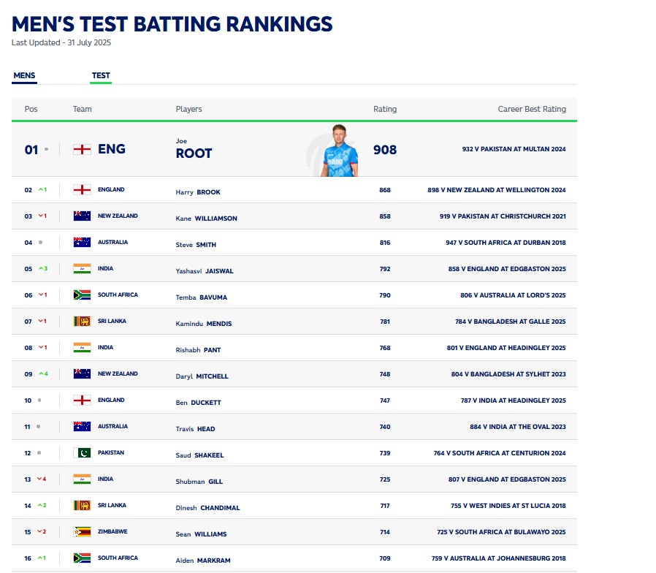Click the Pakistan flag next to Saud Shakeel

[x=82, y=453]
